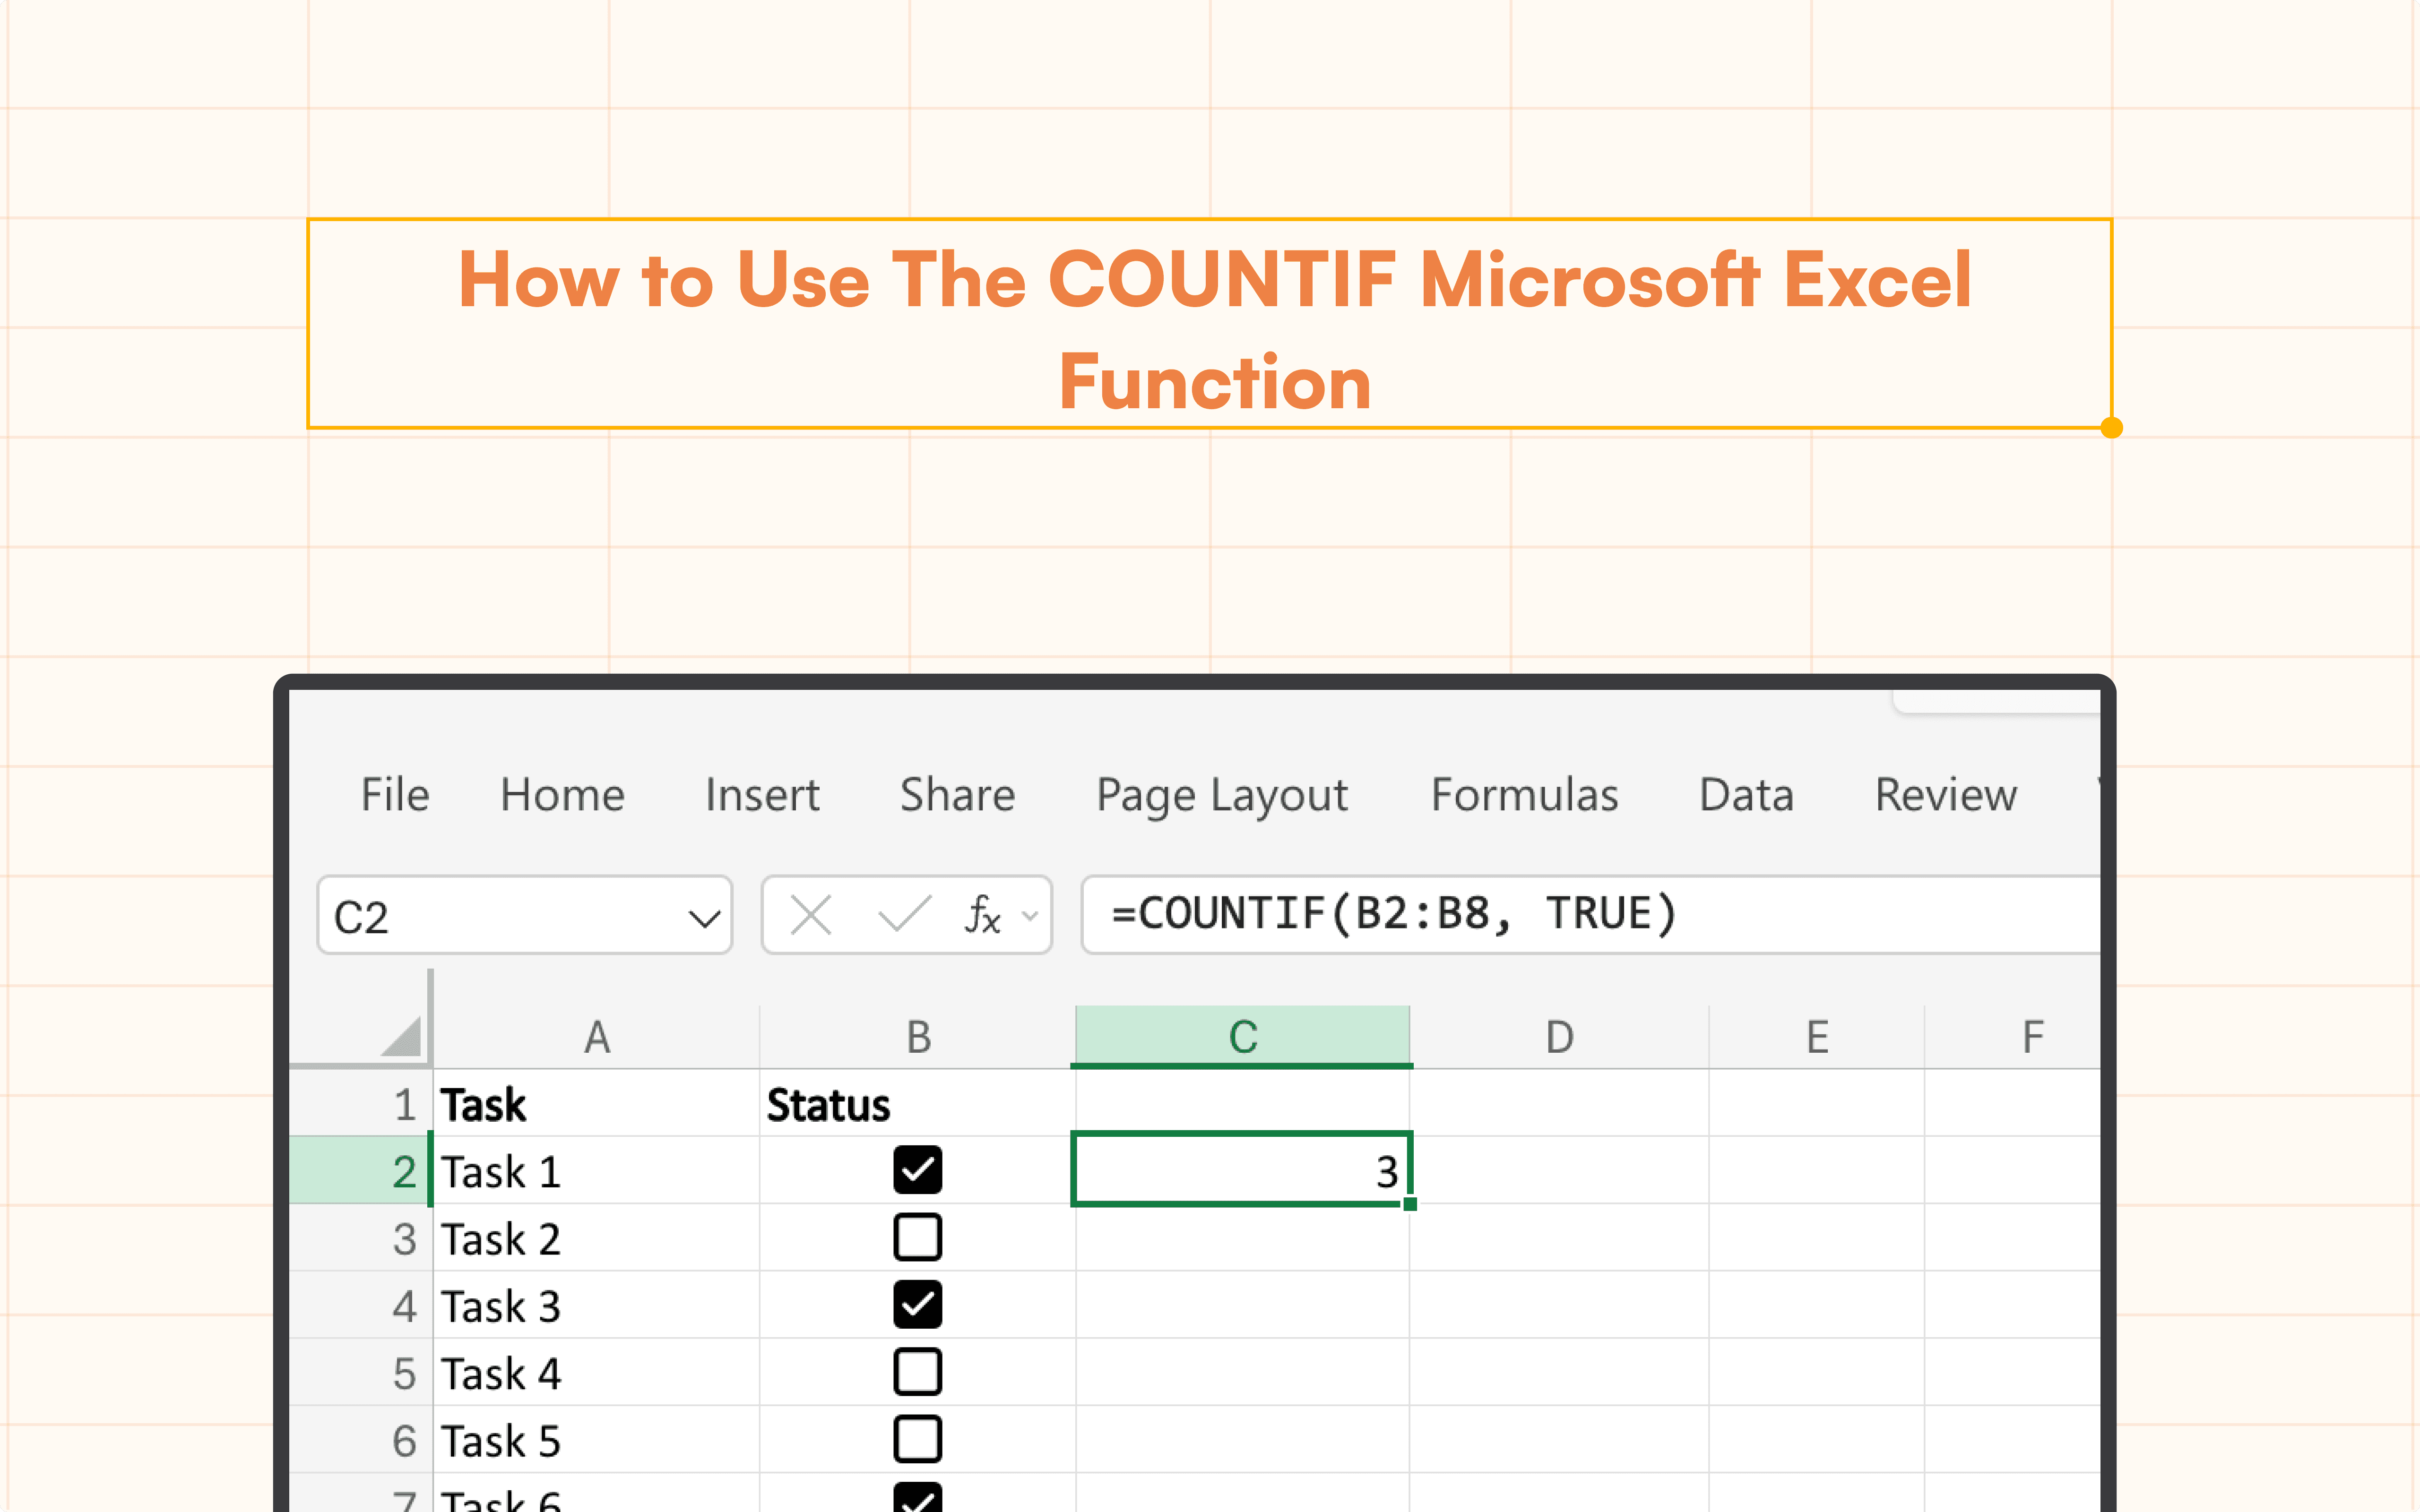
Task: Click the fill handle of cell C2
Action: tap(1410, 1204)
